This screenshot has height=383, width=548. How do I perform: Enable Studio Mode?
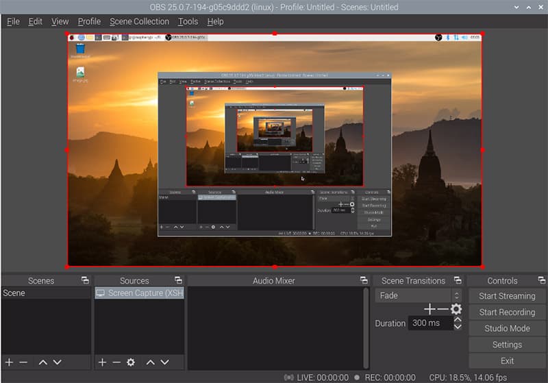click(x=507, y=328)
